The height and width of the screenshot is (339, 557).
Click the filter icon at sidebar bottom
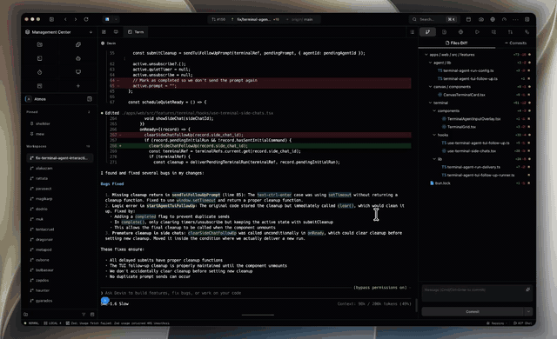coord(84,315)
